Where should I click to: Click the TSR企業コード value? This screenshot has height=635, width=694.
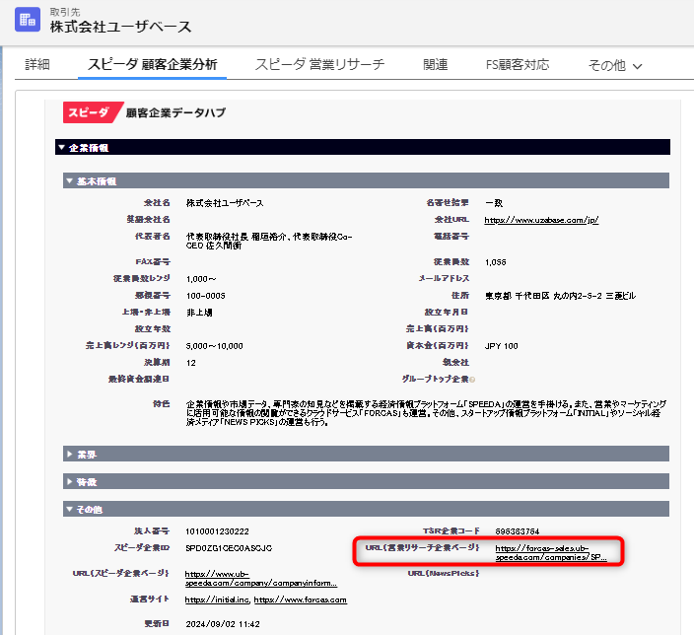pyautogui.click(x=517, y=531)
